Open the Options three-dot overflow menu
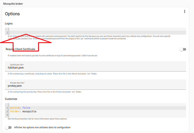194x133 pixels. (x=184, y=12)
